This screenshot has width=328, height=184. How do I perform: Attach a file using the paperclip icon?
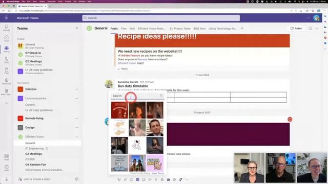(125, 179)
